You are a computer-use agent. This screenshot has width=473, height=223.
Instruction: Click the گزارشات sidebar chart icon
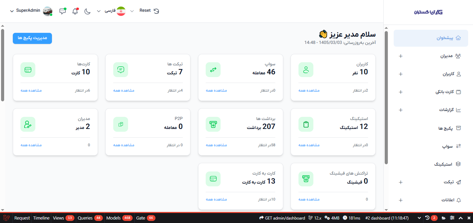click(x=458, y=110)
